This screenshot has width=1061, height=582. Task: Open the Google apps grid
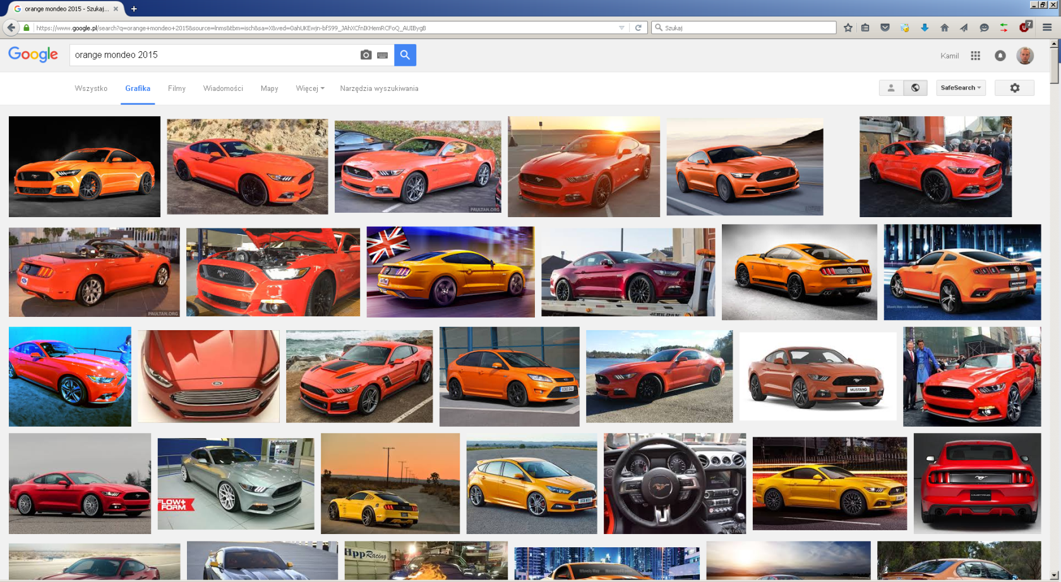[x=975, y=56]
